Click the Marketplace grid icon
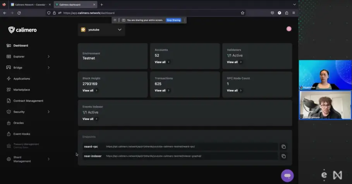352x184 pixels. point(9,89)
